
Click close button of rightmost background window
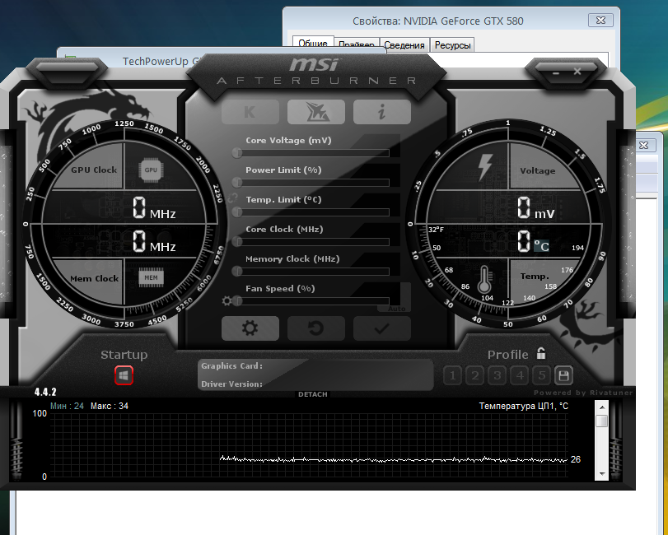click(644, 145)
